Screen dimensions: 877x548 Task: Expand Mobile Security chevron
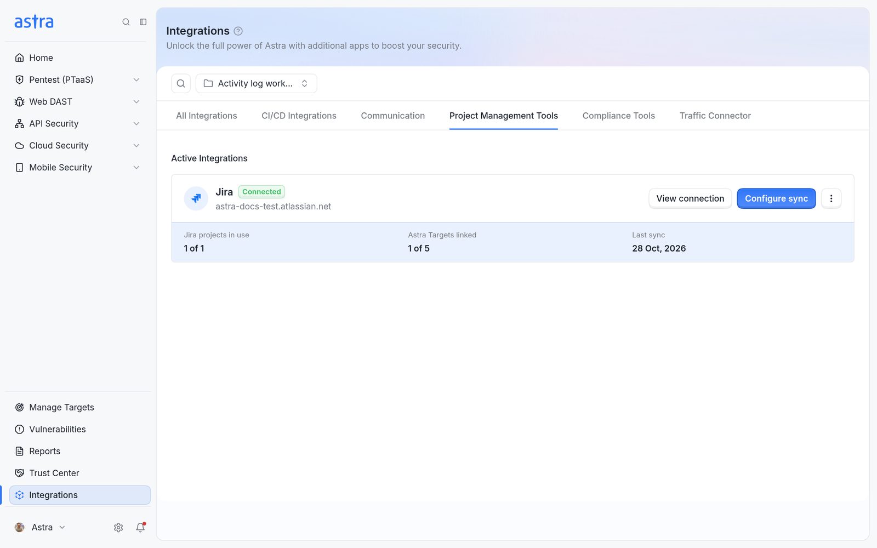(x=136, y=168)
